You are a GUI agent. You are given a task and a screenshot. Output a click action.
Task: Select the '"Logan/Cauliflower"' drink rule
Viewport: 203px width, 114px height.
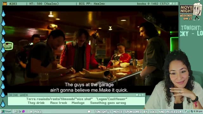click(x=111, y=99)
